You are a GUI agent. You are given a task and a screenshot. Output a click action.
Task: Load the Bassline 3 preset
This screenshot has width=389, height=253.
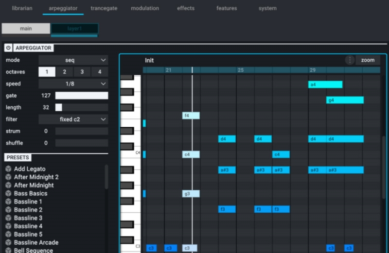pos(28,218)
